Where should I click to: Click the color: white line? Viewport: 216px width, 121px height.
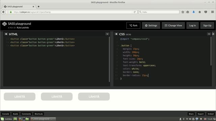131,69
